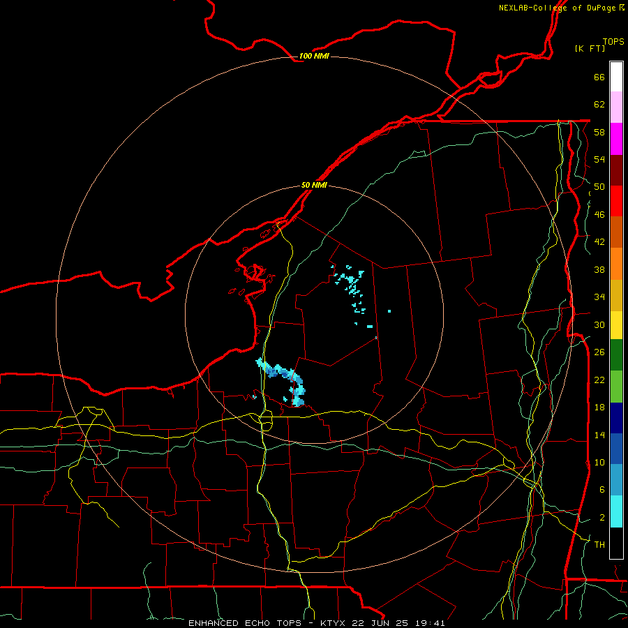Image resolution: width=628 pixels, height=628 pixels.
Task: Click the legend value 66
Action: (599, 77)
